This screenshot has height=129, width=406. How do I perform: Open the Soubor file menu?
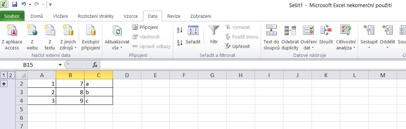pos(12,16)
